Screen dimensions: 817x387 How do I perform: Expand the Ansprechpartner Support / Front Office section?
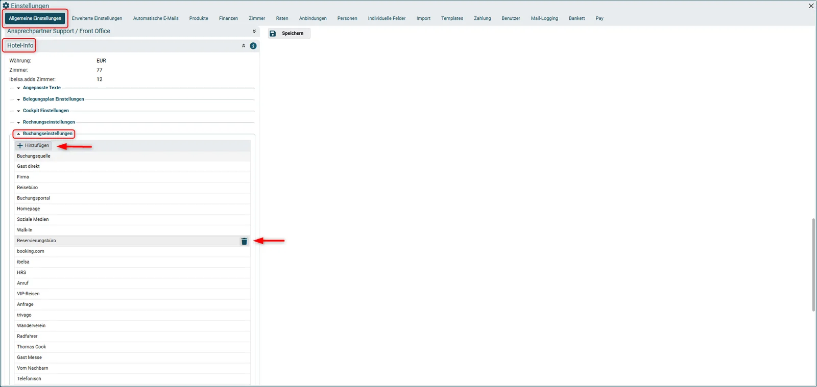tap(254, 31)
